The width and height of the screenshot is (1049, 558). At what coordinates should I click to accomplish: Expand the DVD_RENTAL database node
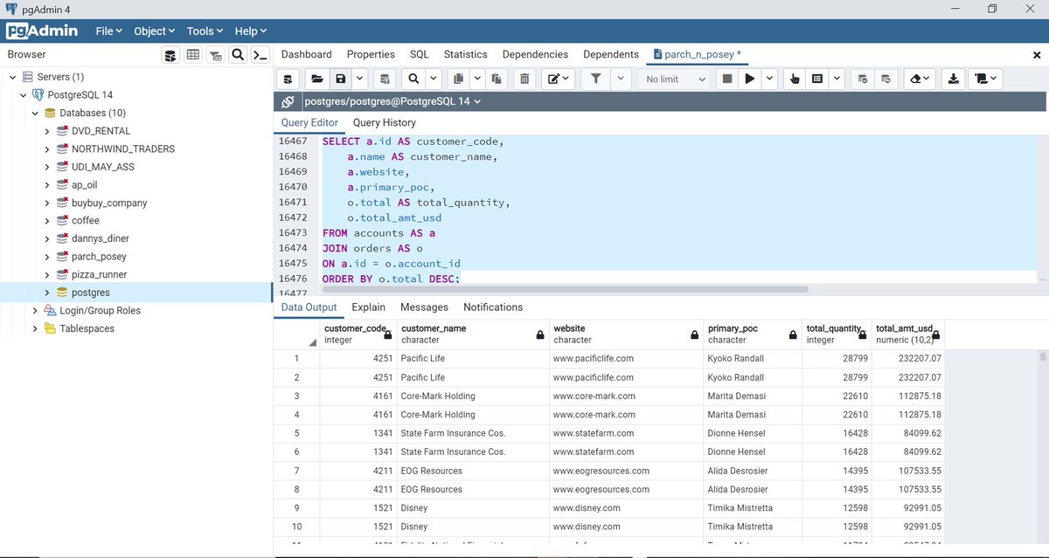(47, 131)
